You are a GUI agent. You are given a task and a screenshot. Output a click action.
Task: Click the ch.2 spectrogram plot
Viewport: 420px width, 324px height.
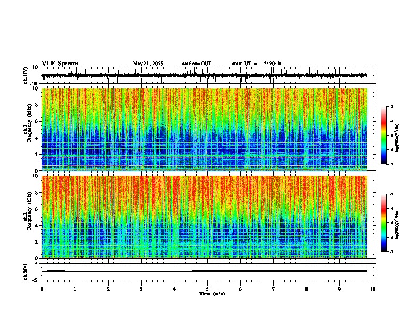[x=205, y=217]
